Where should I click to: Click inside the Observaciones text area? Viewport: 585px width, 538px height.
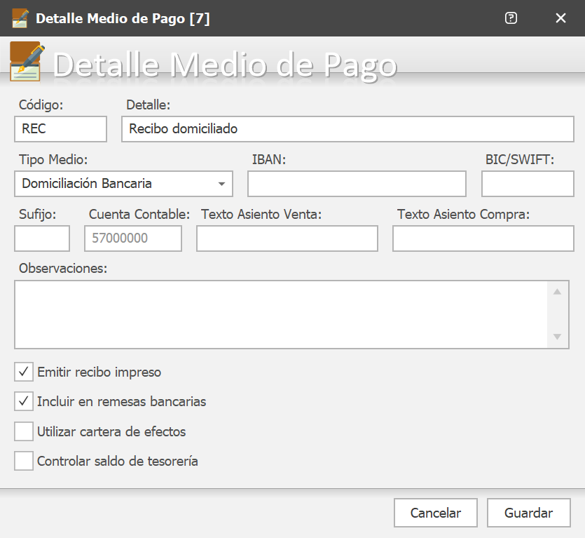(x=281, y=314)
